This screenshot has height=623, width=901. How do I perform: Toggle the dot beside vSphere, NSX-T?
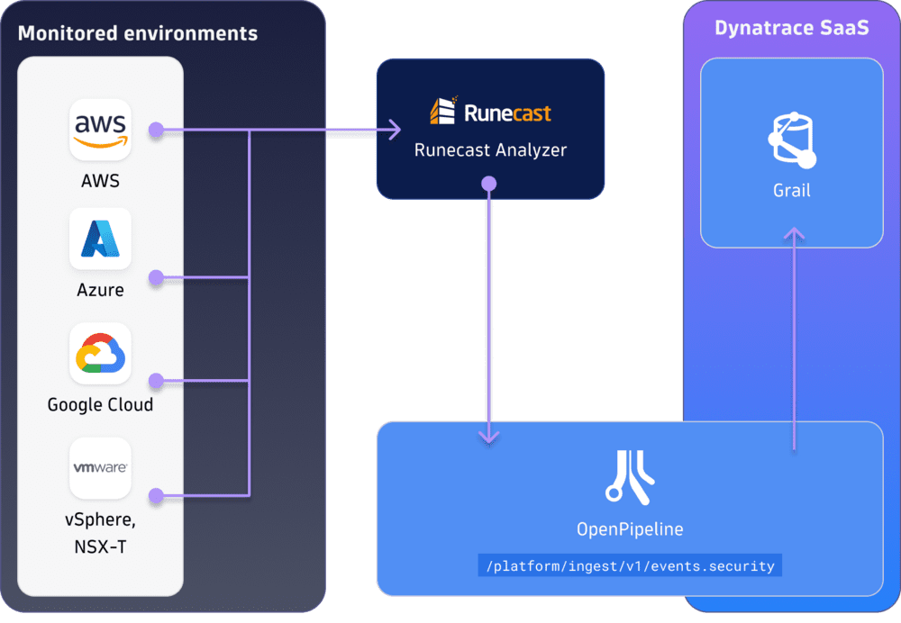click(157, 494)
